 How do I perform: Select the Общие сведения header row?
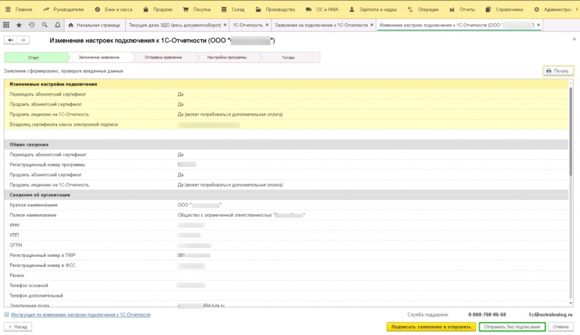286,144
